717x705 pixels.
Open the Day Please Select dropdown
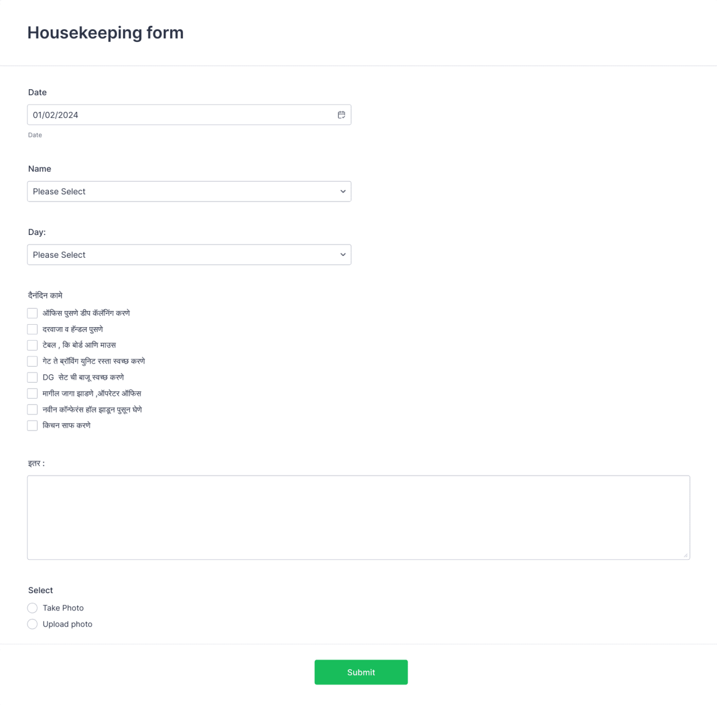coord(189,255)
